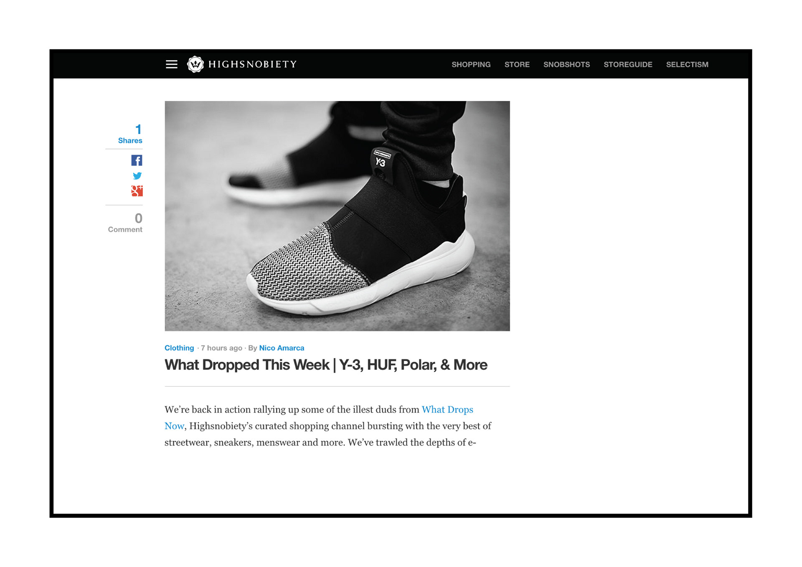
Task: Share the article on Twitter
Action: [137, 176]
